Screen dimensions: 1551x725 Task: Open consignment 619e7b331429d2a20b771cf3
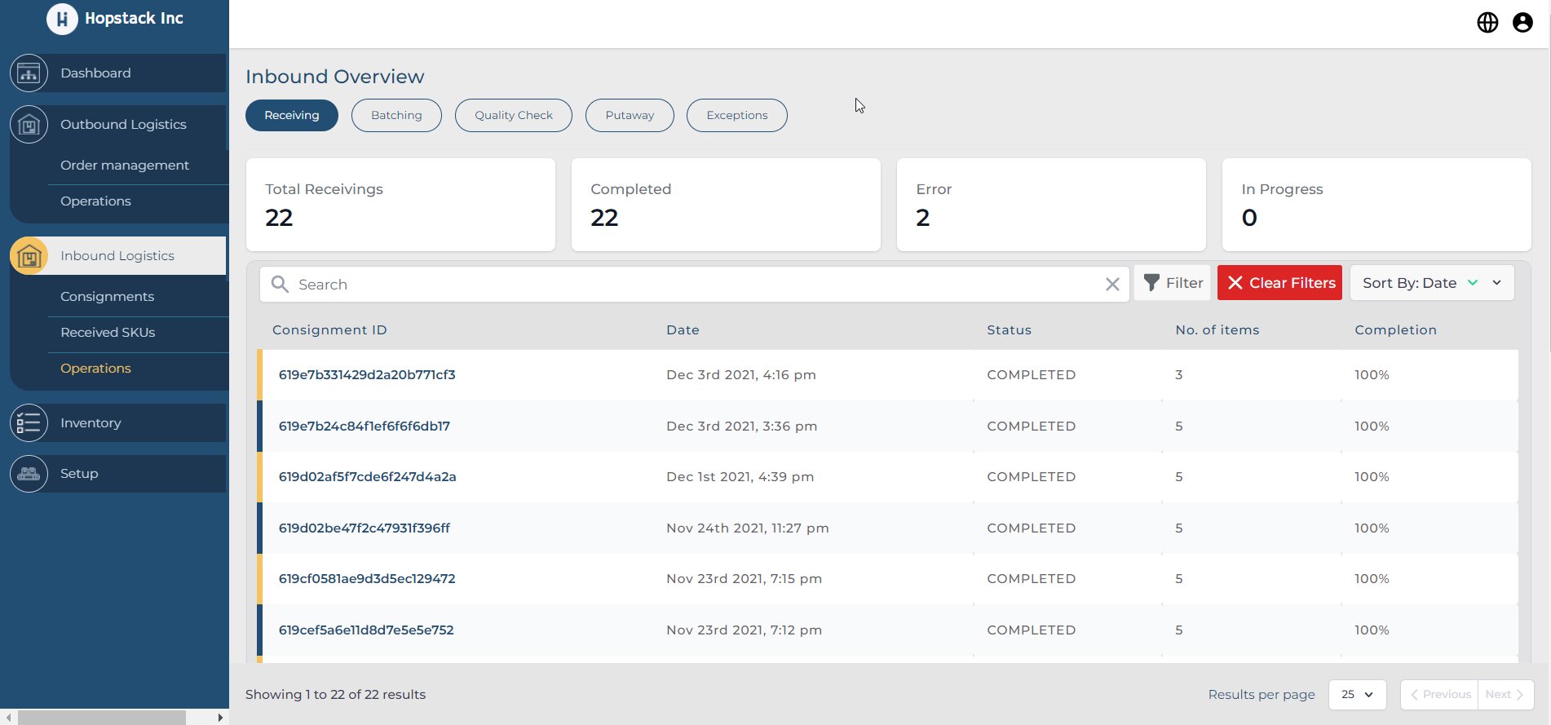click(x=367, y=375)
